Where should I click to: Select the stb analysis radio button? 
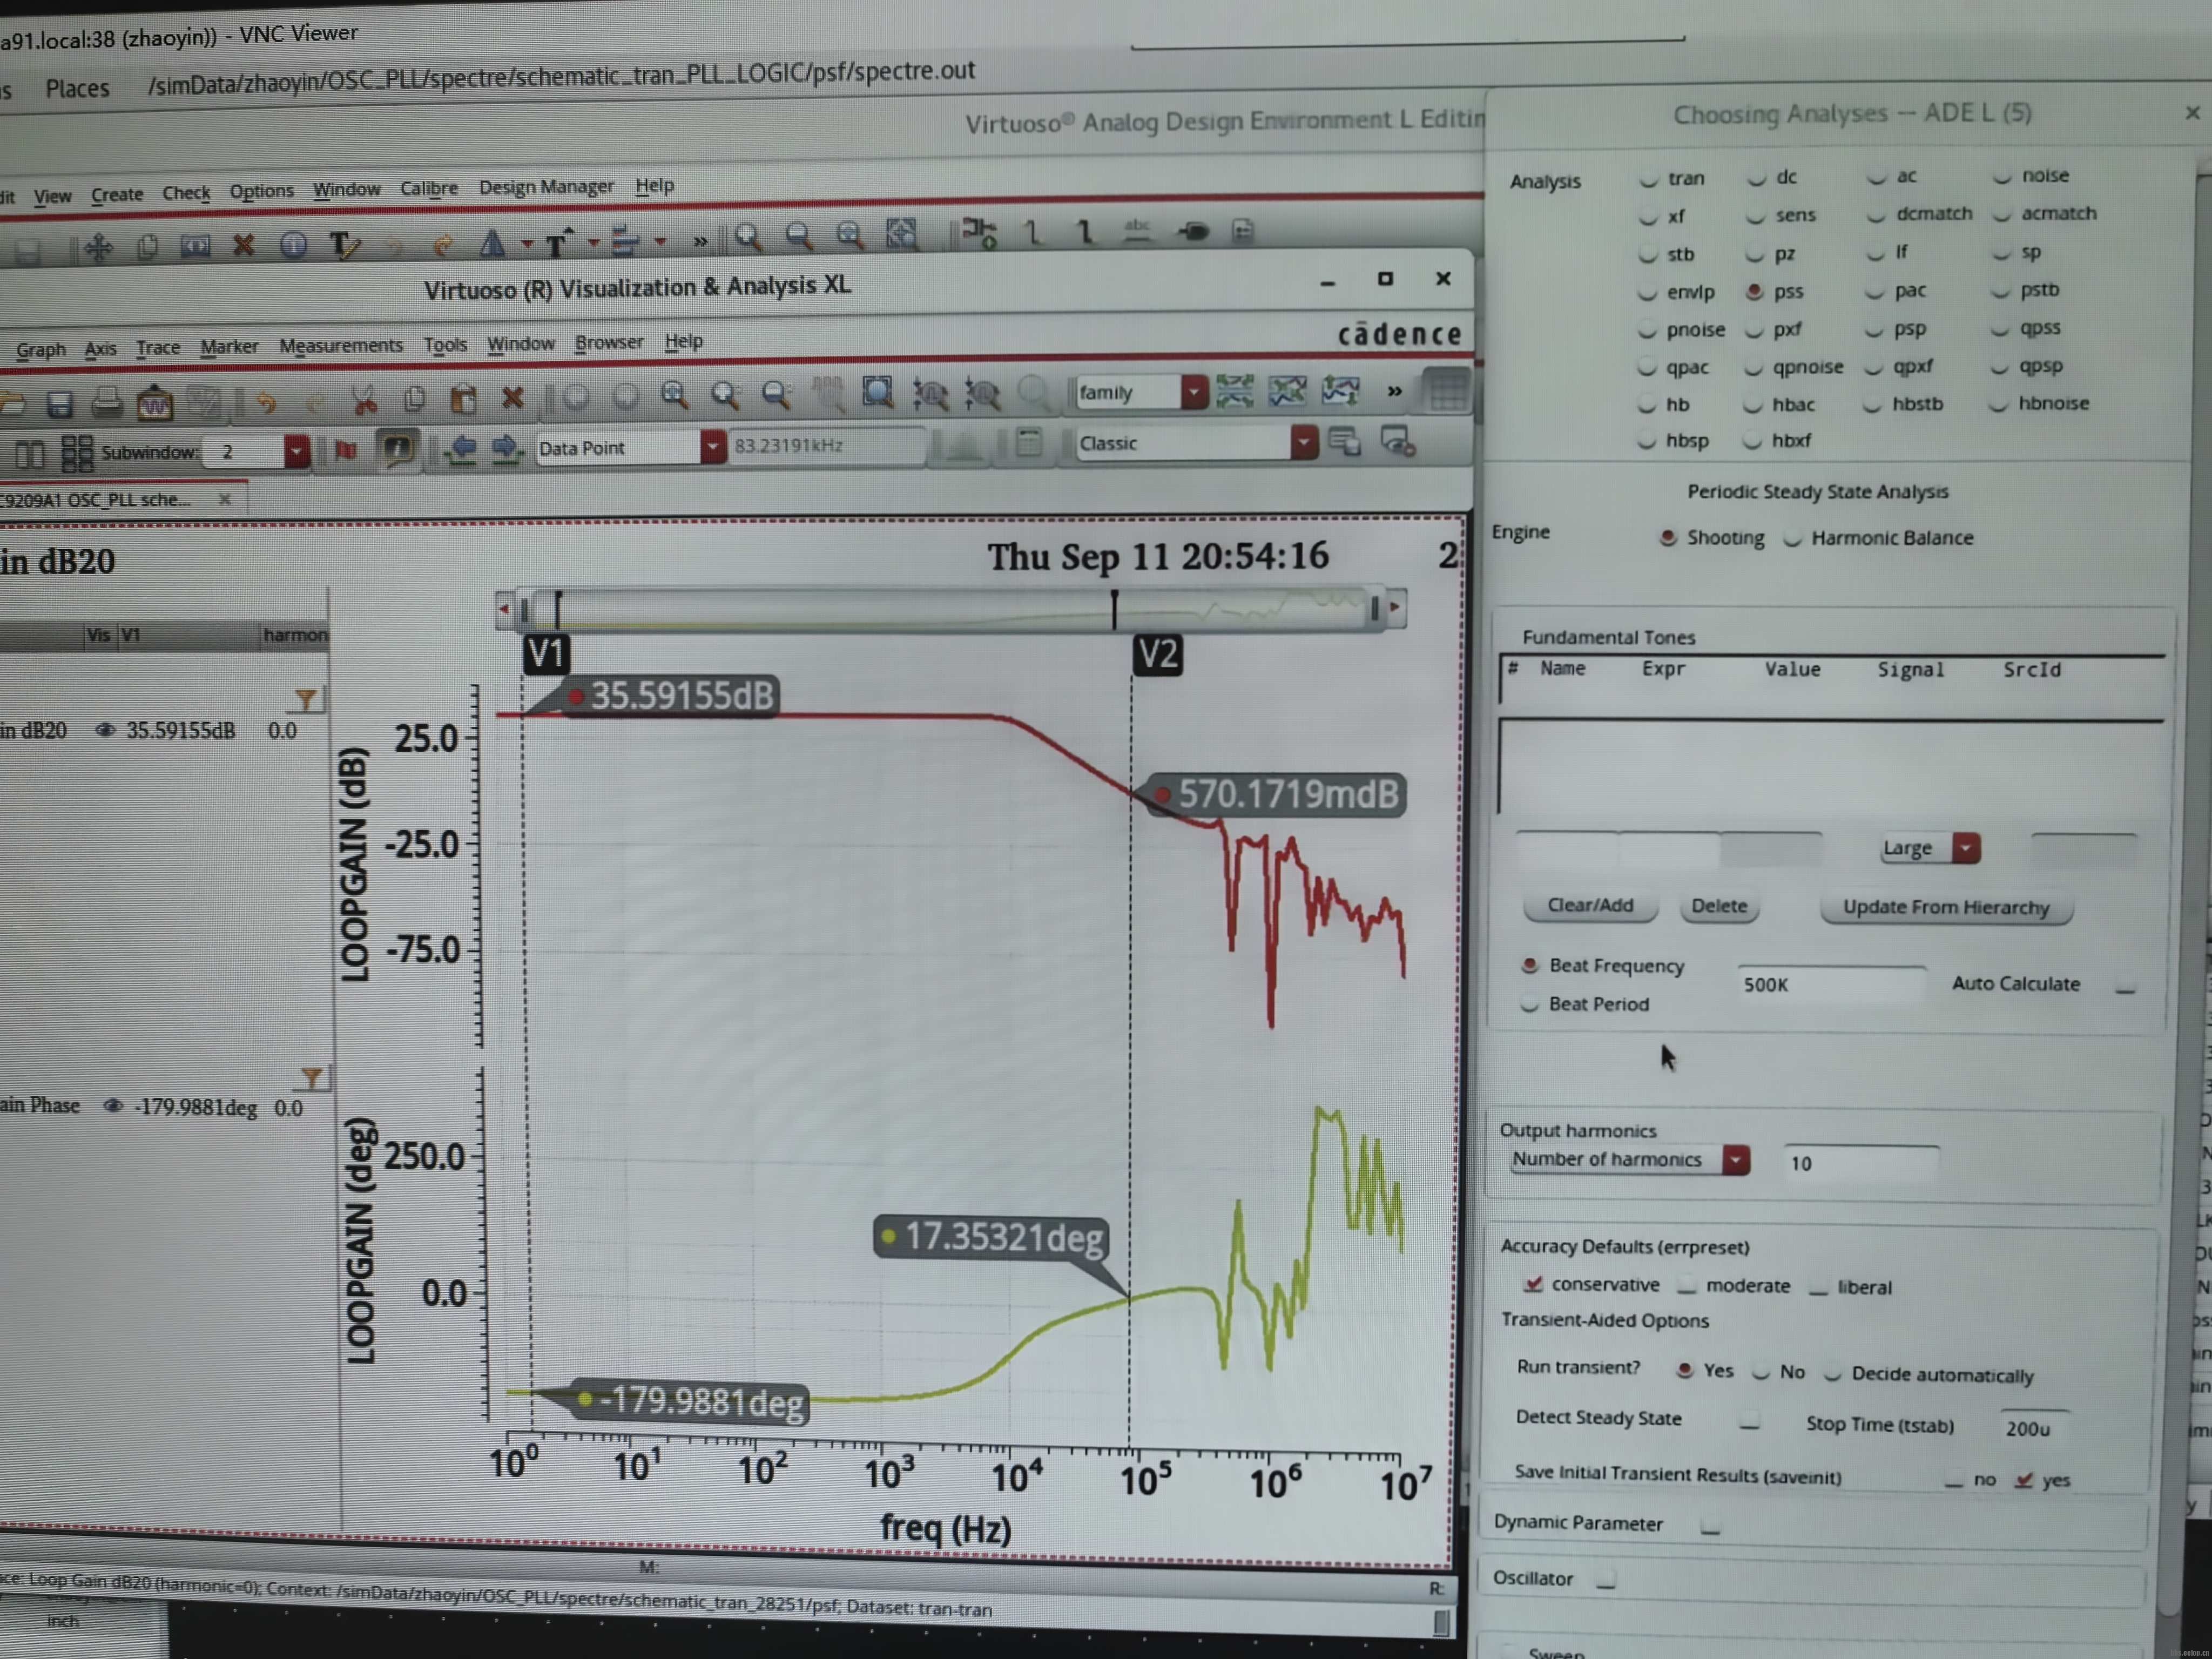click(1647, 255)
